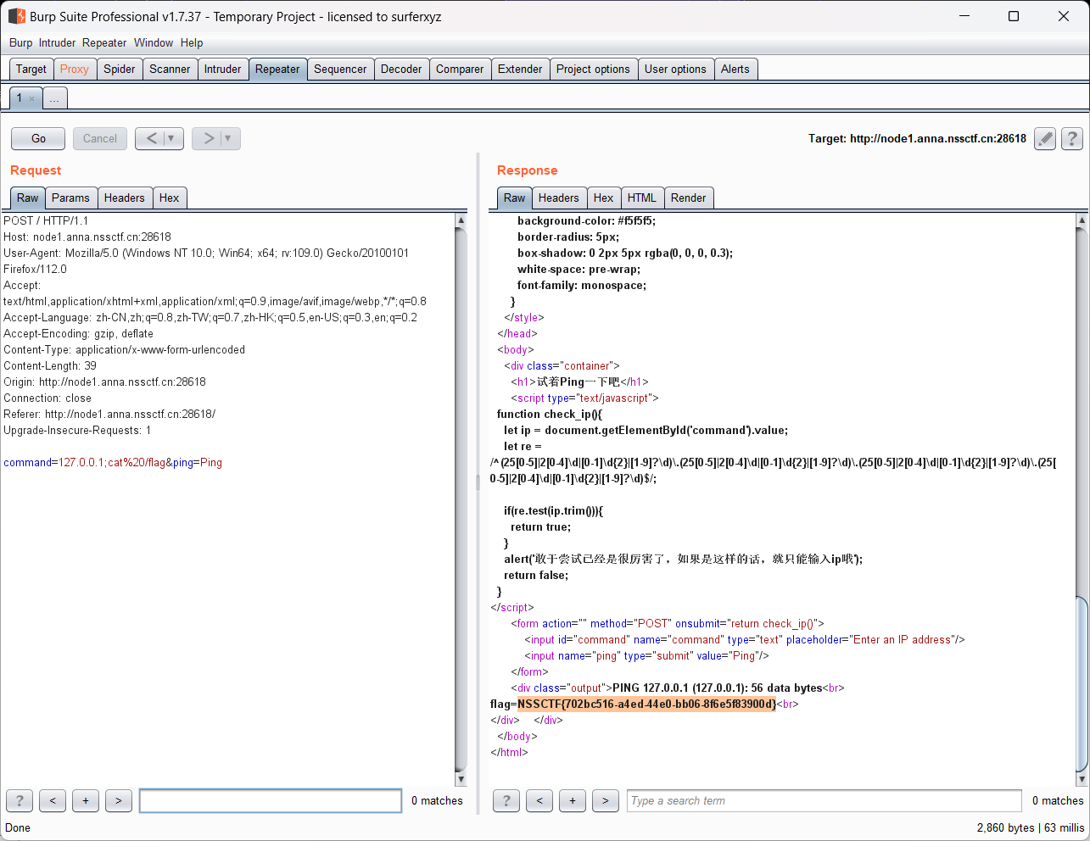Open the Help menu
The image size is (1090, 841).
click(192, 42)
